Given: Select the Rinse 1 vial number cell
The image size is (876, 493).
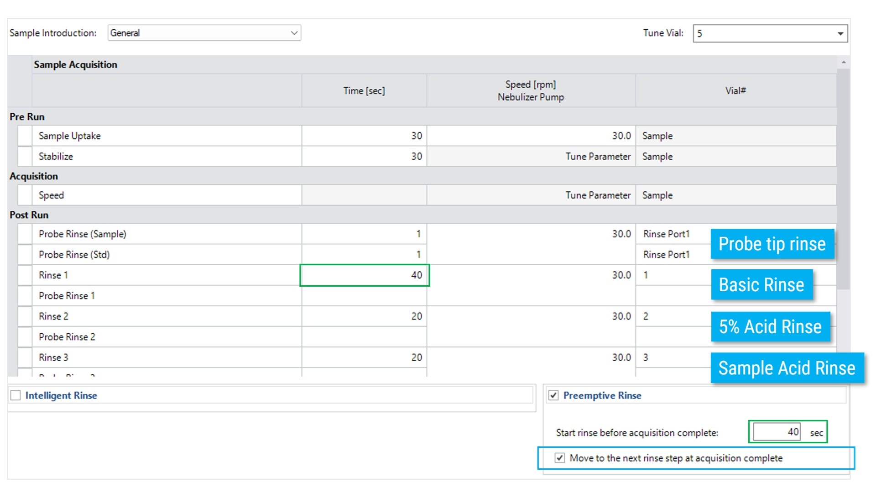Looking at the screenshot, I should (x=673, y=275).
